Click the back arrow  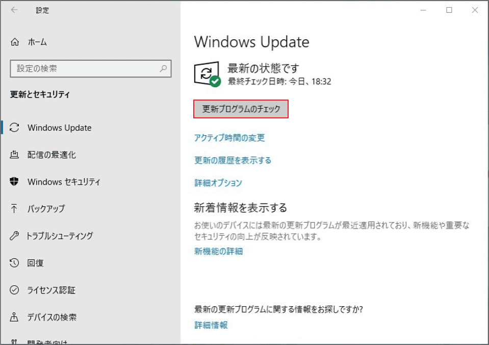pos(13,10)
